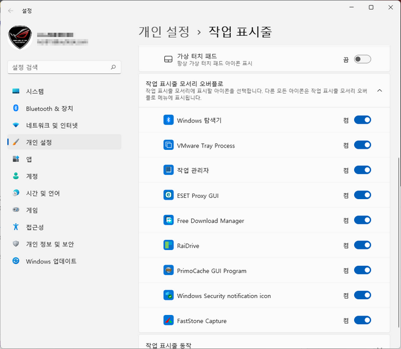Screen dimensions: 401x349
Task: Click the Free Download Manager label
Action: point(211,221)
